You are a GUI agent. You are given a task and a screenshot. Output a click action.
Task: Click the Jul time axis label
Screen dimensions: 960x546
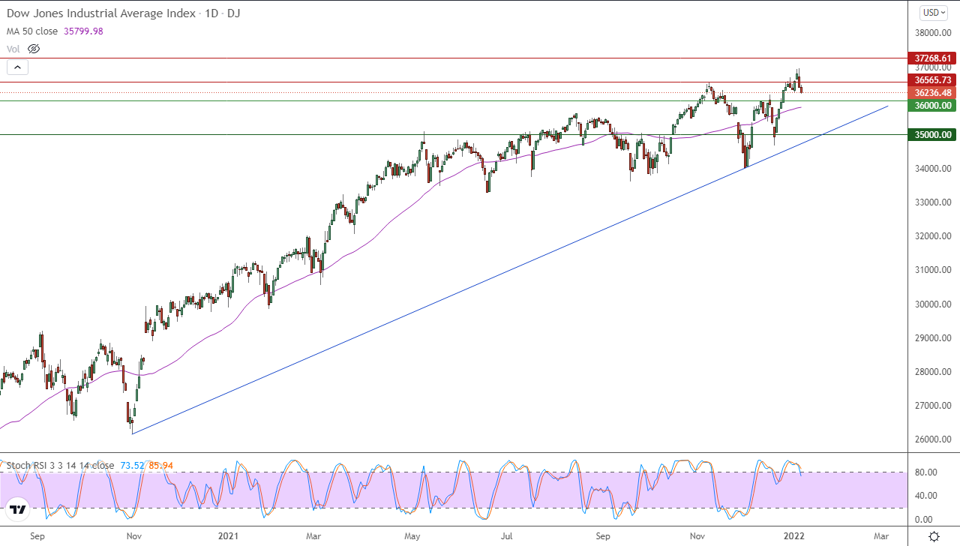click(x=507, y=536)
